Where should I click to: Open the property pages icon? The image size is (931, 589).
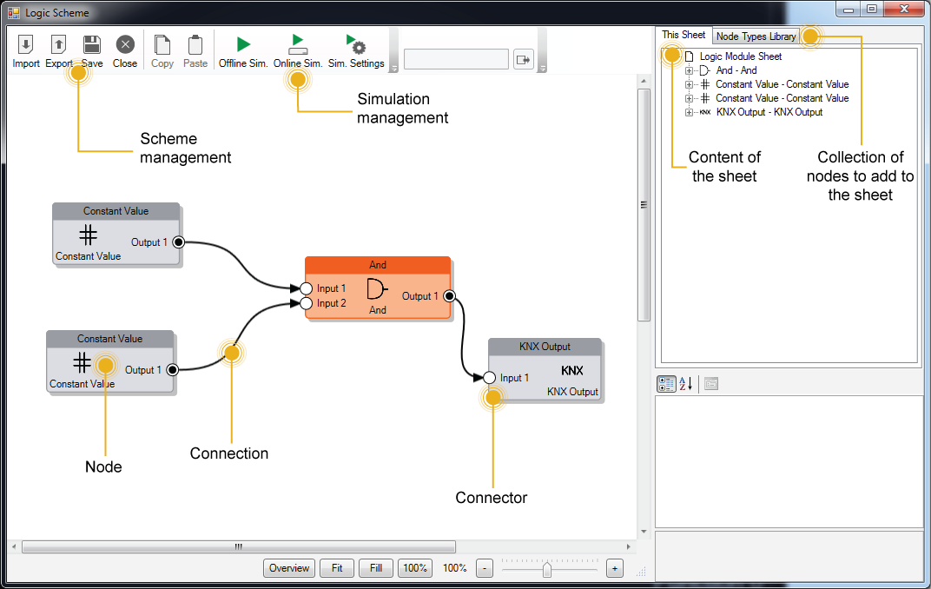click(x=710, y=384)
